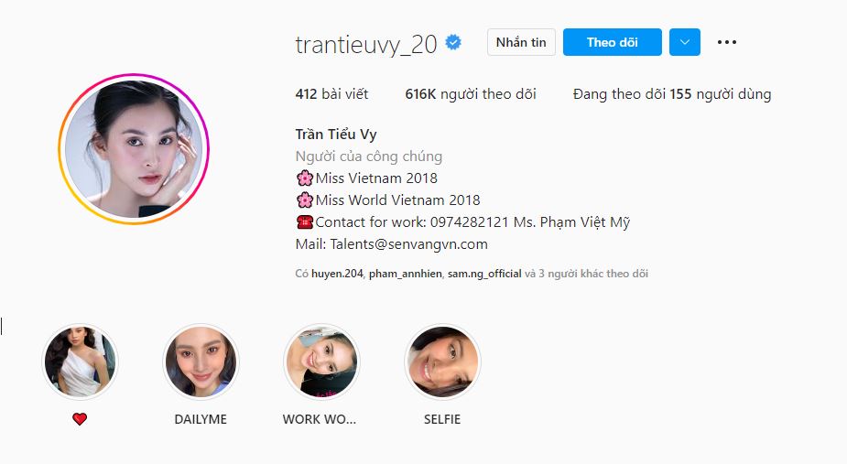The image size is (847, 464).
Task: View the 616K người theo dõi list
Action: point(471,94)
